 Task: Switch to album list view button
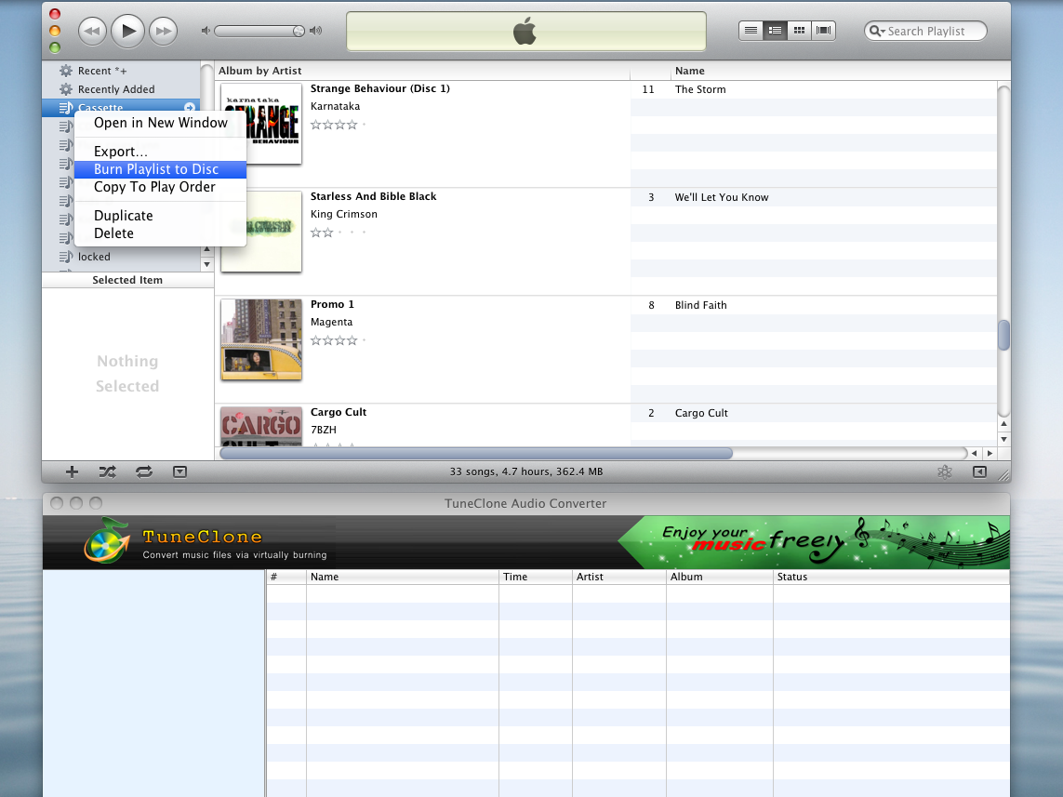tap(775, 31)
